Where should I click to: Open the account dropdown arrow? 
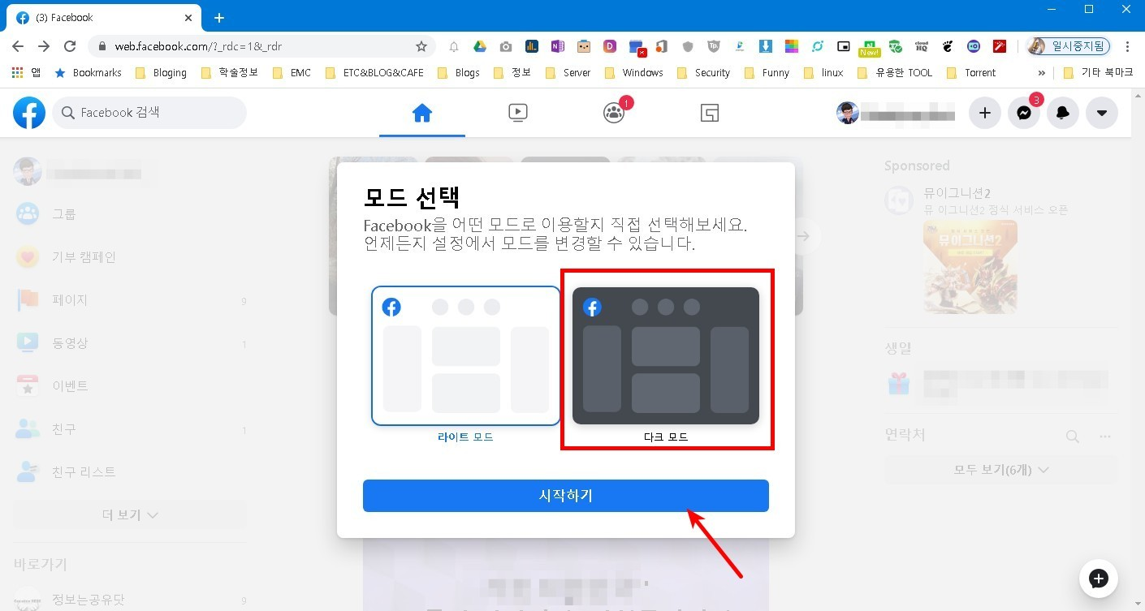point(1102,113)
